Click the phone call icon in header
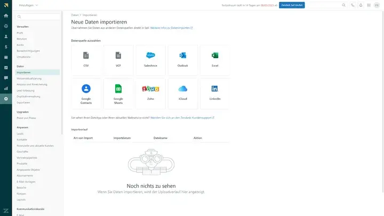 [x=353, y=5]
